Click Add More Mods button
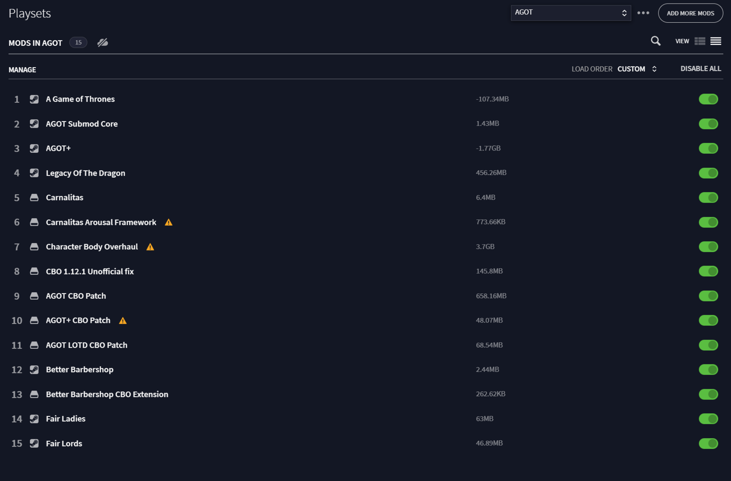This screenshot has width=731, height=481. [690, 13]
